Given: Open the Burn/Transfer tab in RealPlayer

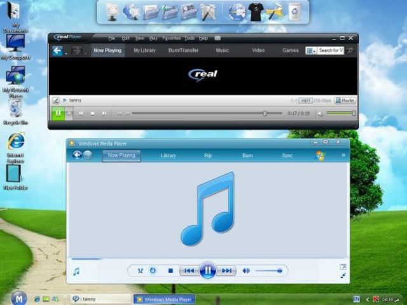Looking at the screenshot, I should [183, 50].
